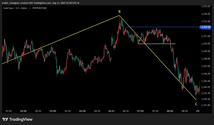This screenshot has width=214, height=125.
Task: Click the TradingView wordmark text
Action: click(x=21, y=120)
